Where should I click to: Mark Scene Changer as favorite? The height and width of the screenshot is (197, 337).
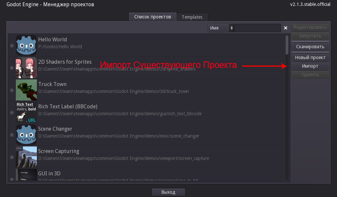(12, 135)
